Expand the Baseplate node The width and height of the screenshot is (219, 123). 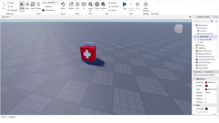[x=196, y=40]
